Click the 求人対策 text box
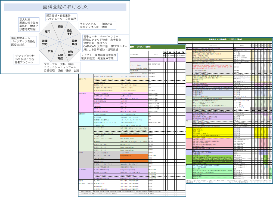 point(28,24)
